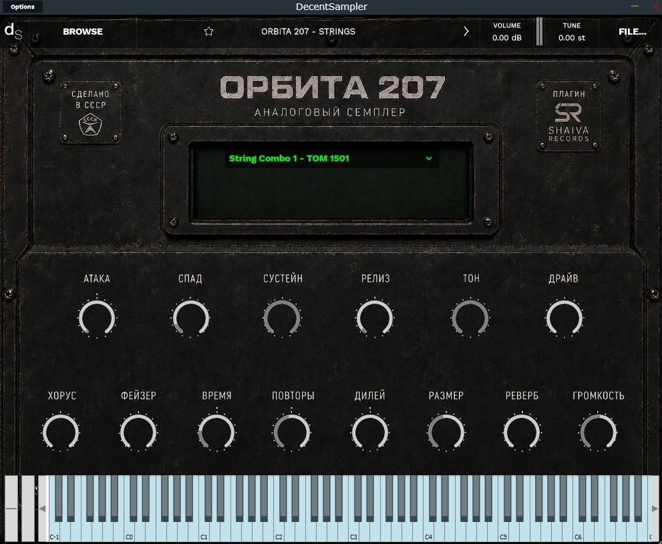Open the String Combo 1 - TOM 1501 dropdown
The height and width of the screenshot is (544, 662).
pos(331,159)
